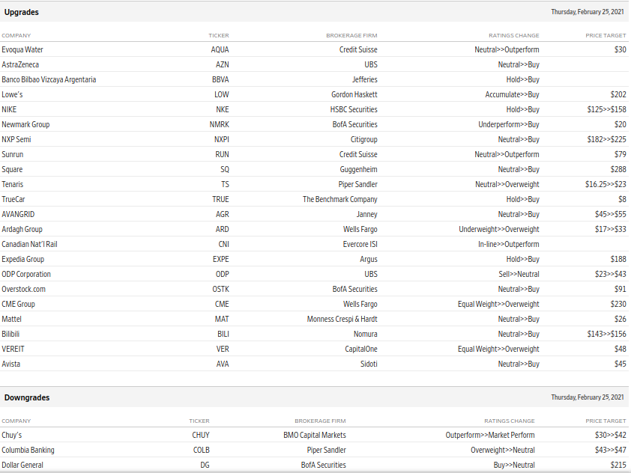
Task: Select the Overstock.com company name
Action: coord(23,289)
